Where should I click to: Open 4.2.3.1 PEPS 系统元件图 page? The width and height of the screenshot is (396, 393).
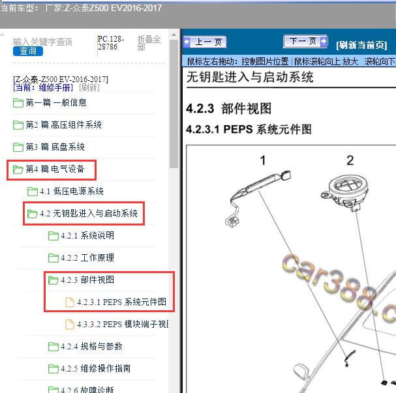(122, 302)
